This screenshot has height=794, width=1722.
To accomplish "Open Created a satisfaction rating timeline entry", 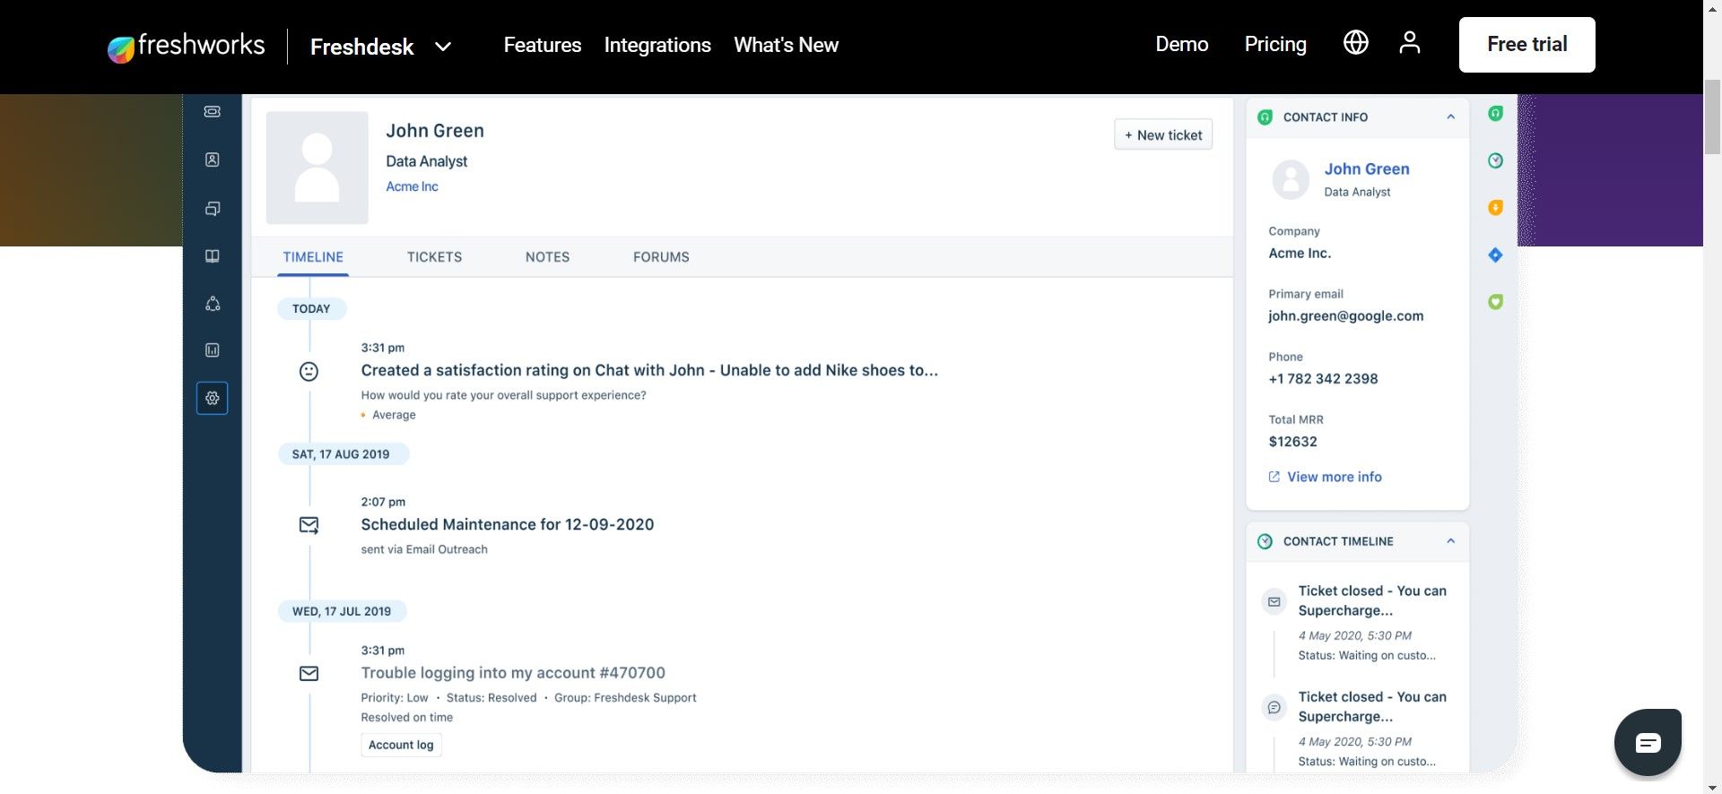I will [649, 370].
